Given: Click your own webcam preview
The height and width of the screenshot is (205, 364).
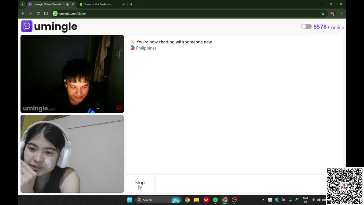Looking at the screenshot, I should [x=72, y=154].
